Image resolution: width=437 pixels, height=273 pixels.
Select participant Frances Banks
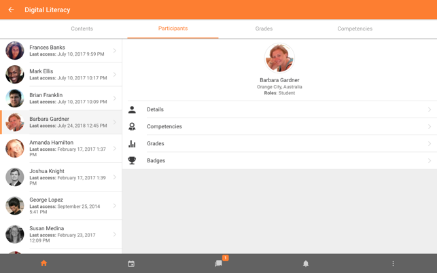tap(60, 51)
